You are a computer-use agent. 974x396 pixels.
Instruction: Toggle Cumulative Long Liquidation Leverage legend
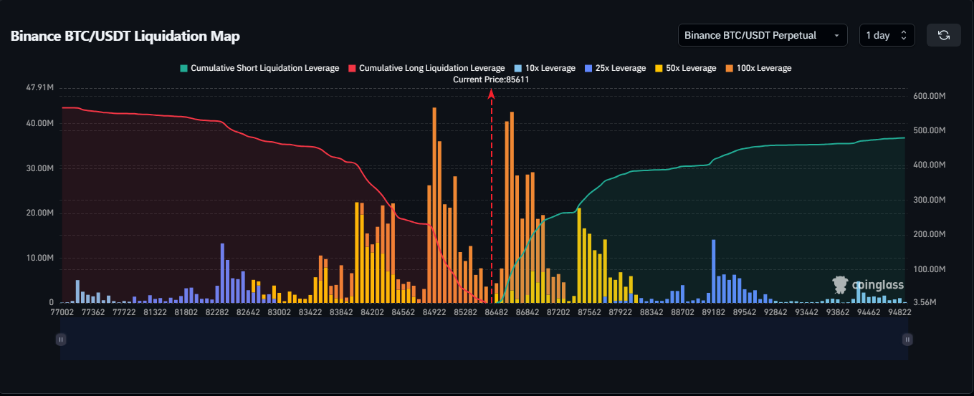tap(426, 68)
